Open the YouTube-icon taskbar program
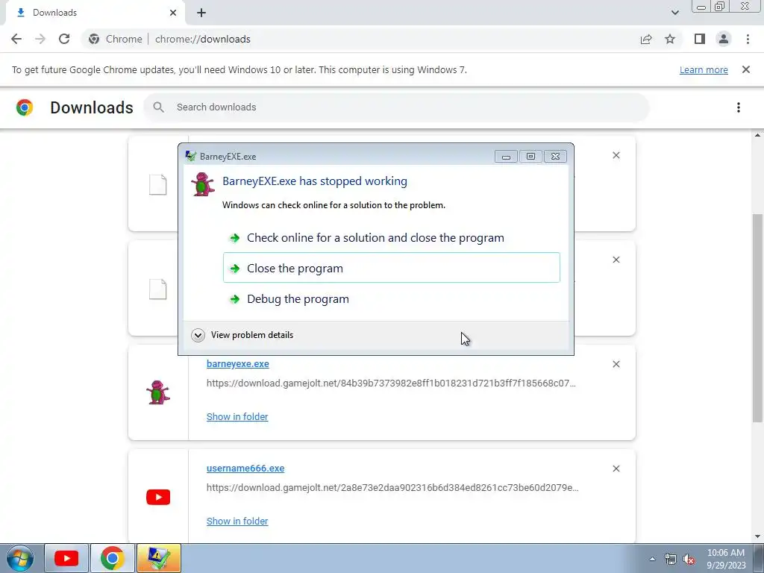764x573 pixels. [x=66, y=558]
